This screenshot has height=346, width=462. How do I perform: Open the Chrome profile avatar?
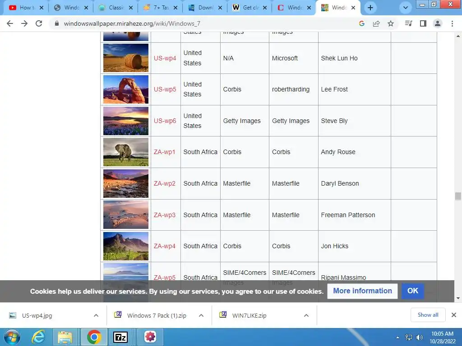(438, 23)
